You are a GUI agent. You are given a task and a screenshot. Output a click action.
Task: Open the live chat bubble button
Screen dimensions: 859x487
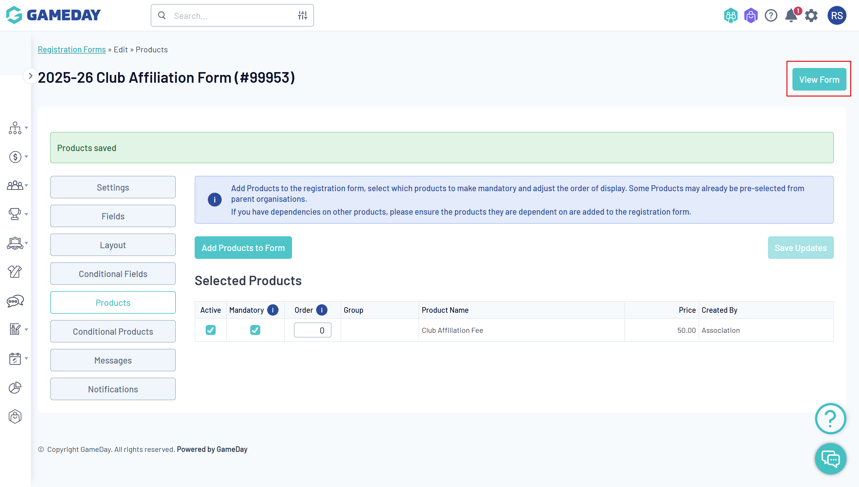coord(830,458)
